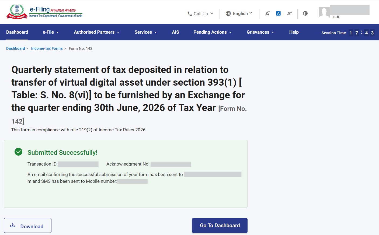This screenshot has width=379, height=235.
Task: Click the Call Us phone icon
Action: point(190,14)
